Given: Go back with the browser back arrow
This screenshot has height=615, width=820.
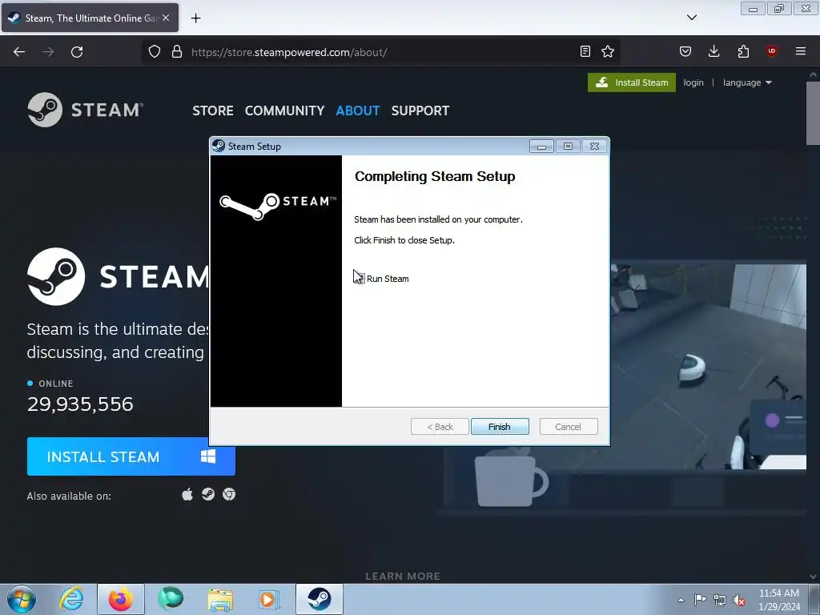Looking at the screenshot, I should pos(19,52).
